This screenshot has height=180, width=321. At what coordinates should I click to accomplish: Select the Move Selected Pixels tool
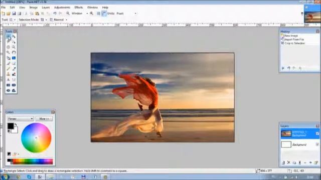tap(14, 36)
